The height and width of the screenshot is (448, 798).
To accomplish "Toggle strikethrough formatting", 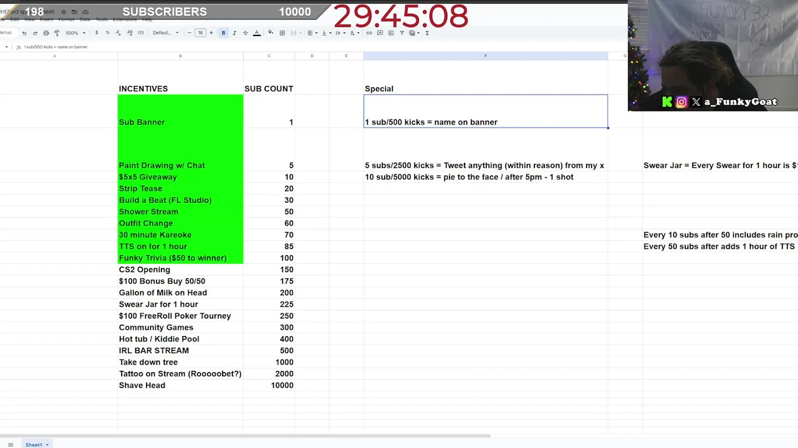I will [x=245, y=33].
